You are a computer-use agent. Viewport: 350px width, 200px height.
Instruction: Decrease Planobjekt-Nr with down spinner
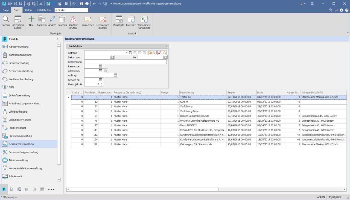click(x=102, y=85)
